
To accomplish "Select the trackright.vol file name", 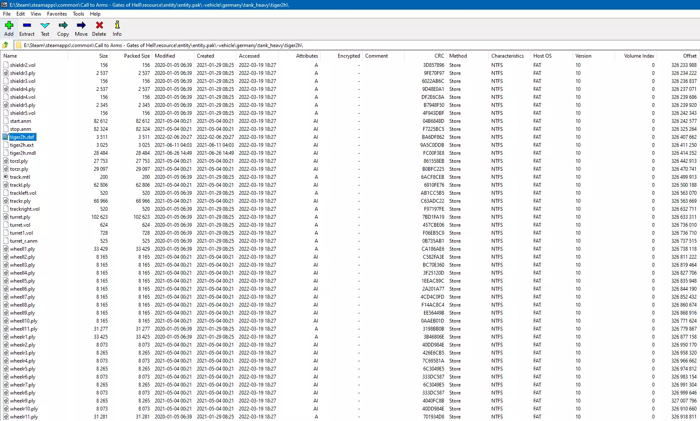I will coord(25,209).
